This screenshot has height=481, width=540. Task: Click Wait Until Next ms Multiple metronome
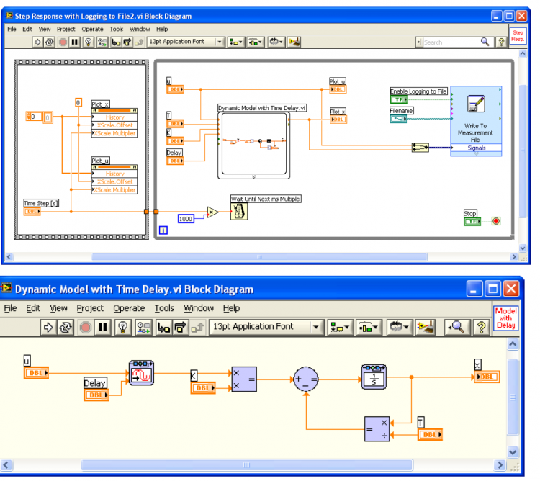pyautogui.click(x=238, y=212)
